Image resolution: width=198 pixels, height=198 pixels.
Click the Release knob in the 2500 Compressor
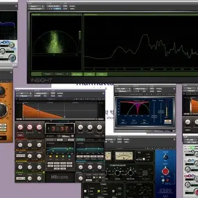point(130,173)
